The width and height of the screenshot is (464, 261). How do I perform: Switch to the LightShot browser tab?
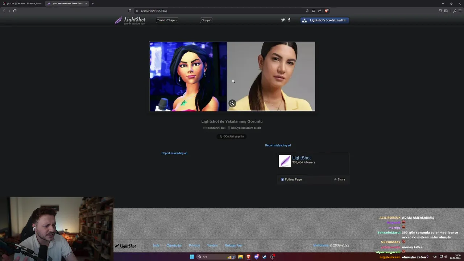(67, 4)
